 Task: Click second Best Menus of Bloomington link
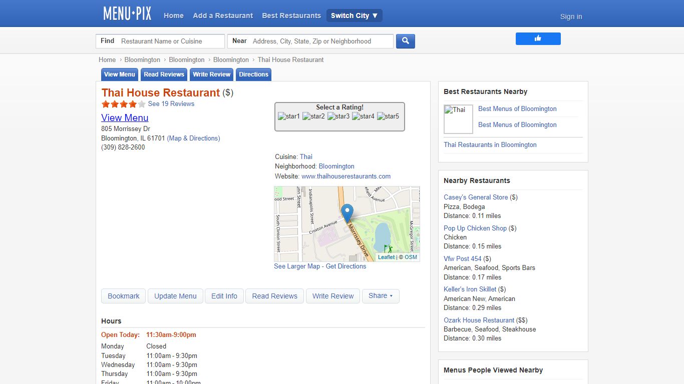[517, 125]
